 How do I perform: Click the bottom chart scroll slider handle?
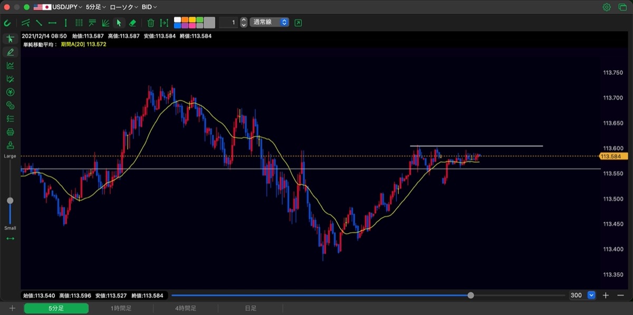pyautogui.click(x=471, y=296)
